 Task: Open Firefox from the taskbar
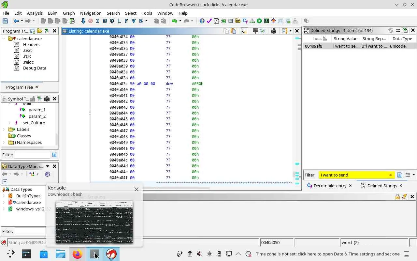click(78, 254)
